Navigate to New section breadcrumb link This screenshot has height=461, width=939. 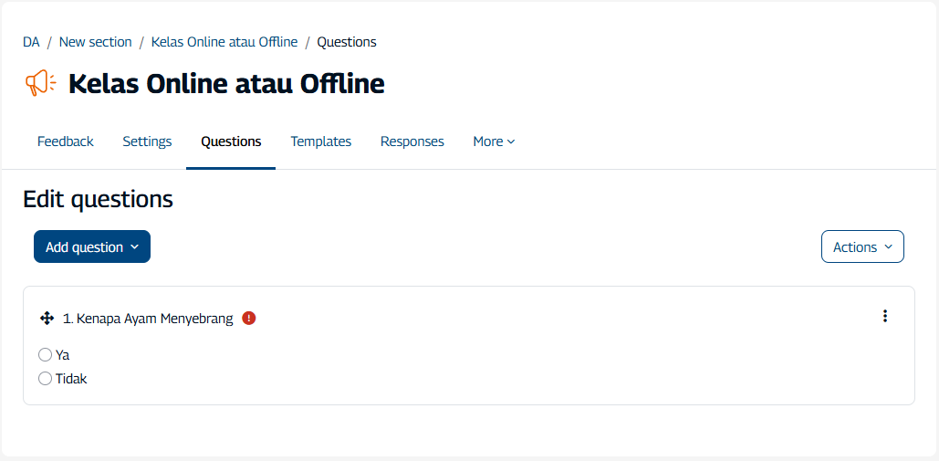[x=96, y=42]
